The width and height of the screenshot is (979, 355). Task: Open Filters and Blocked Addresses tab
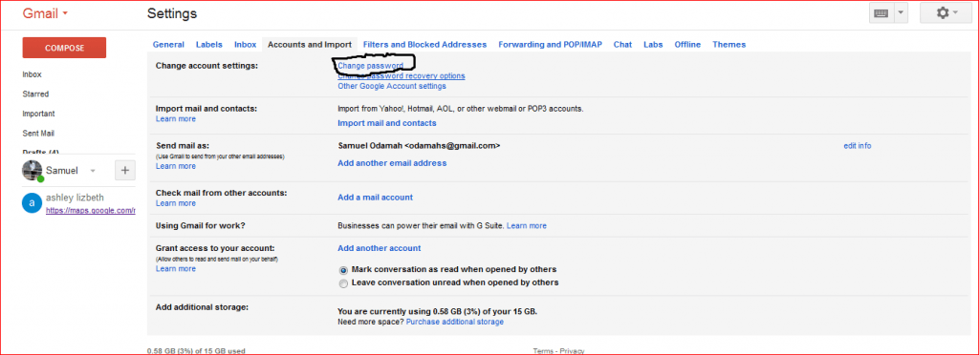point(424,44)
